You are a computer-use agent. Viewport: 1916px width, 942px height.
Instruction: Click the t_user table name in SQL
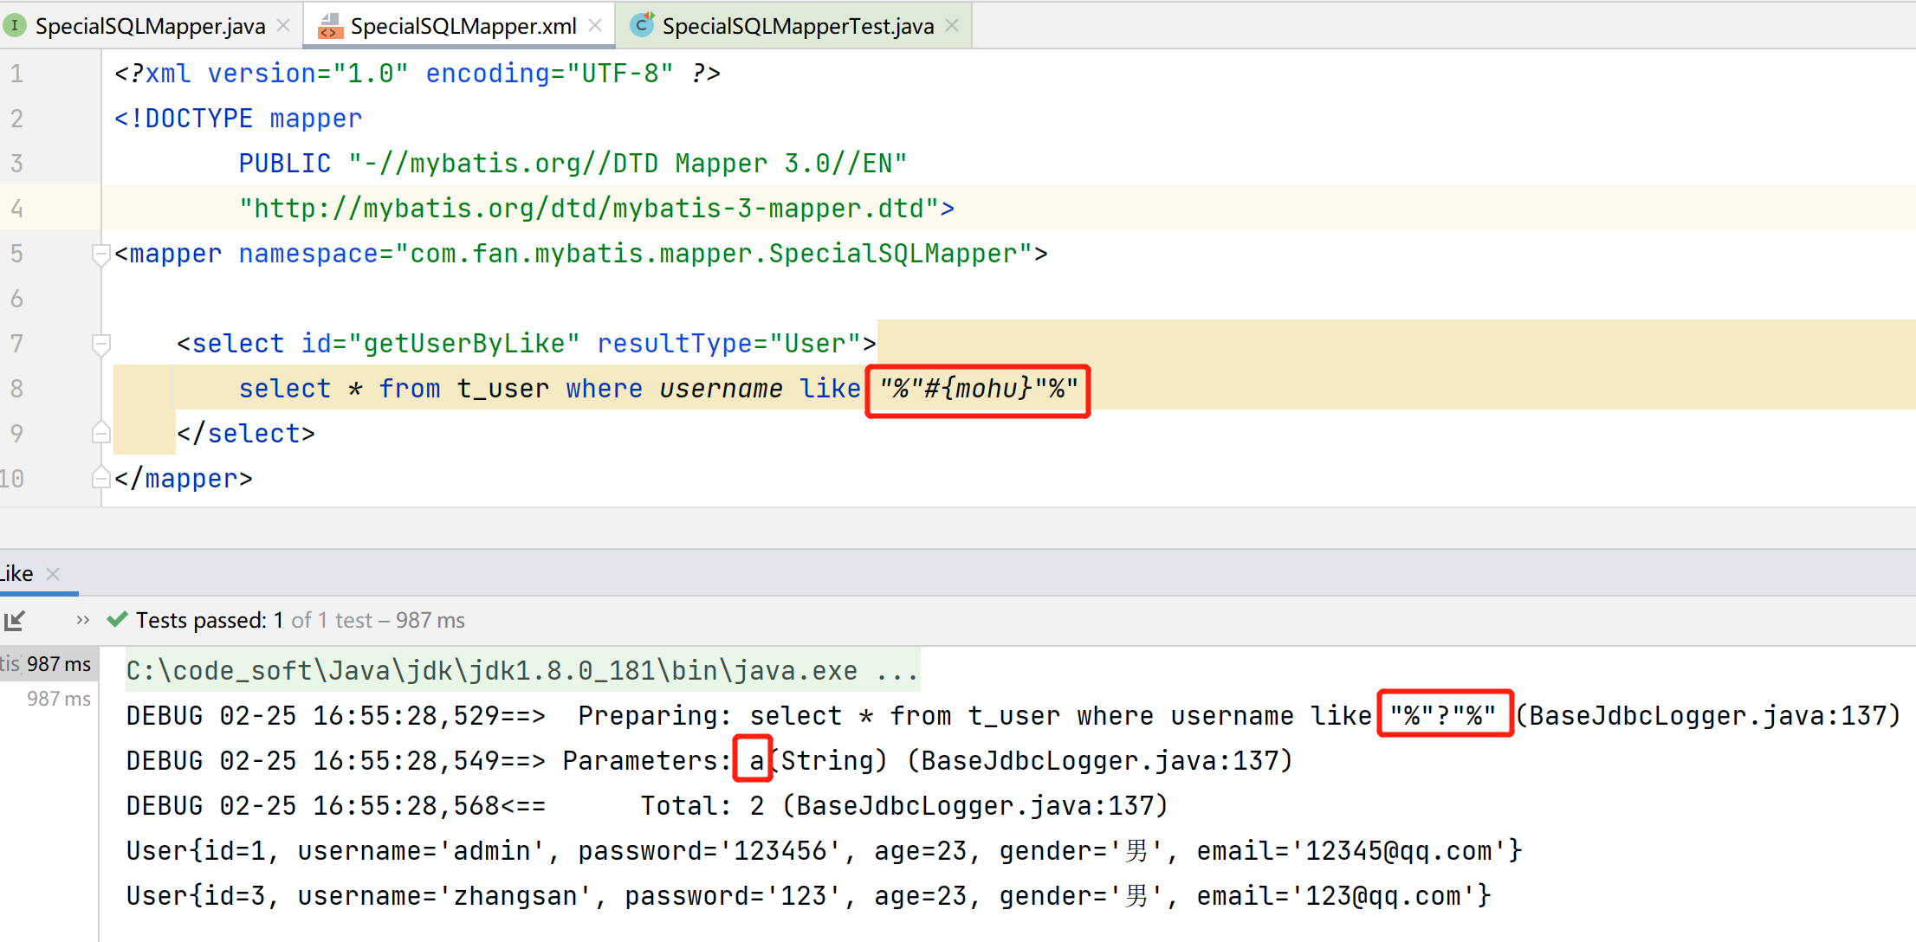(502, 389)
